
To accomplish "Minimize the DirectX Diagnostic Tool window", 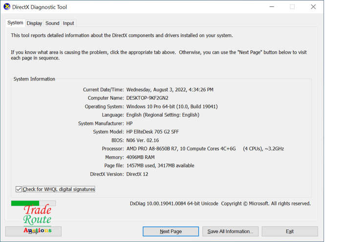I will click(272, 7).
